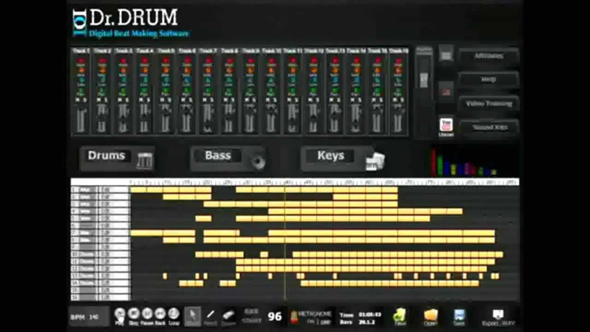
Task: Enable the Loop transport button
Action: tap(174, 314)
